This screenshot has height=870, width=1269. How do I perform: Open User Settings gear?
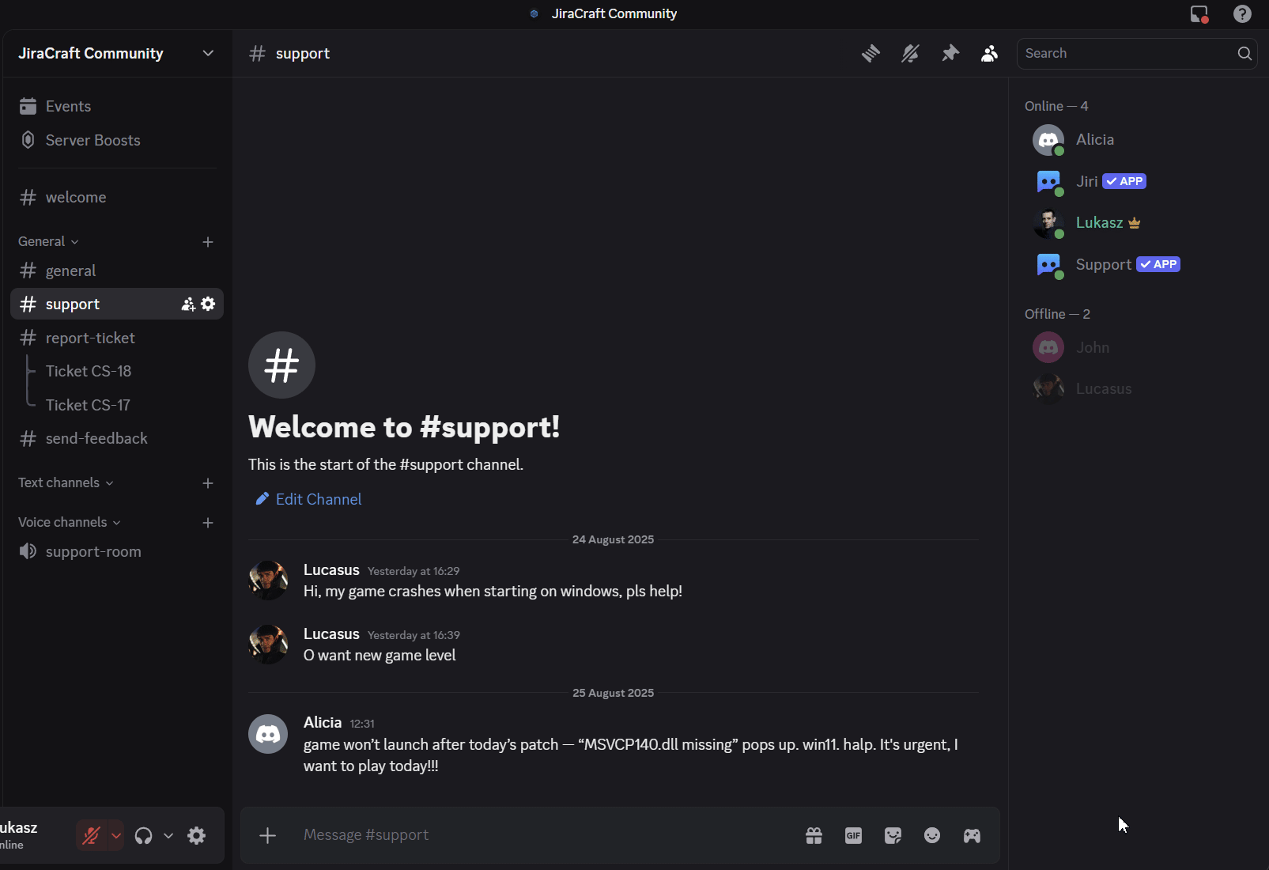click(197, 835)
